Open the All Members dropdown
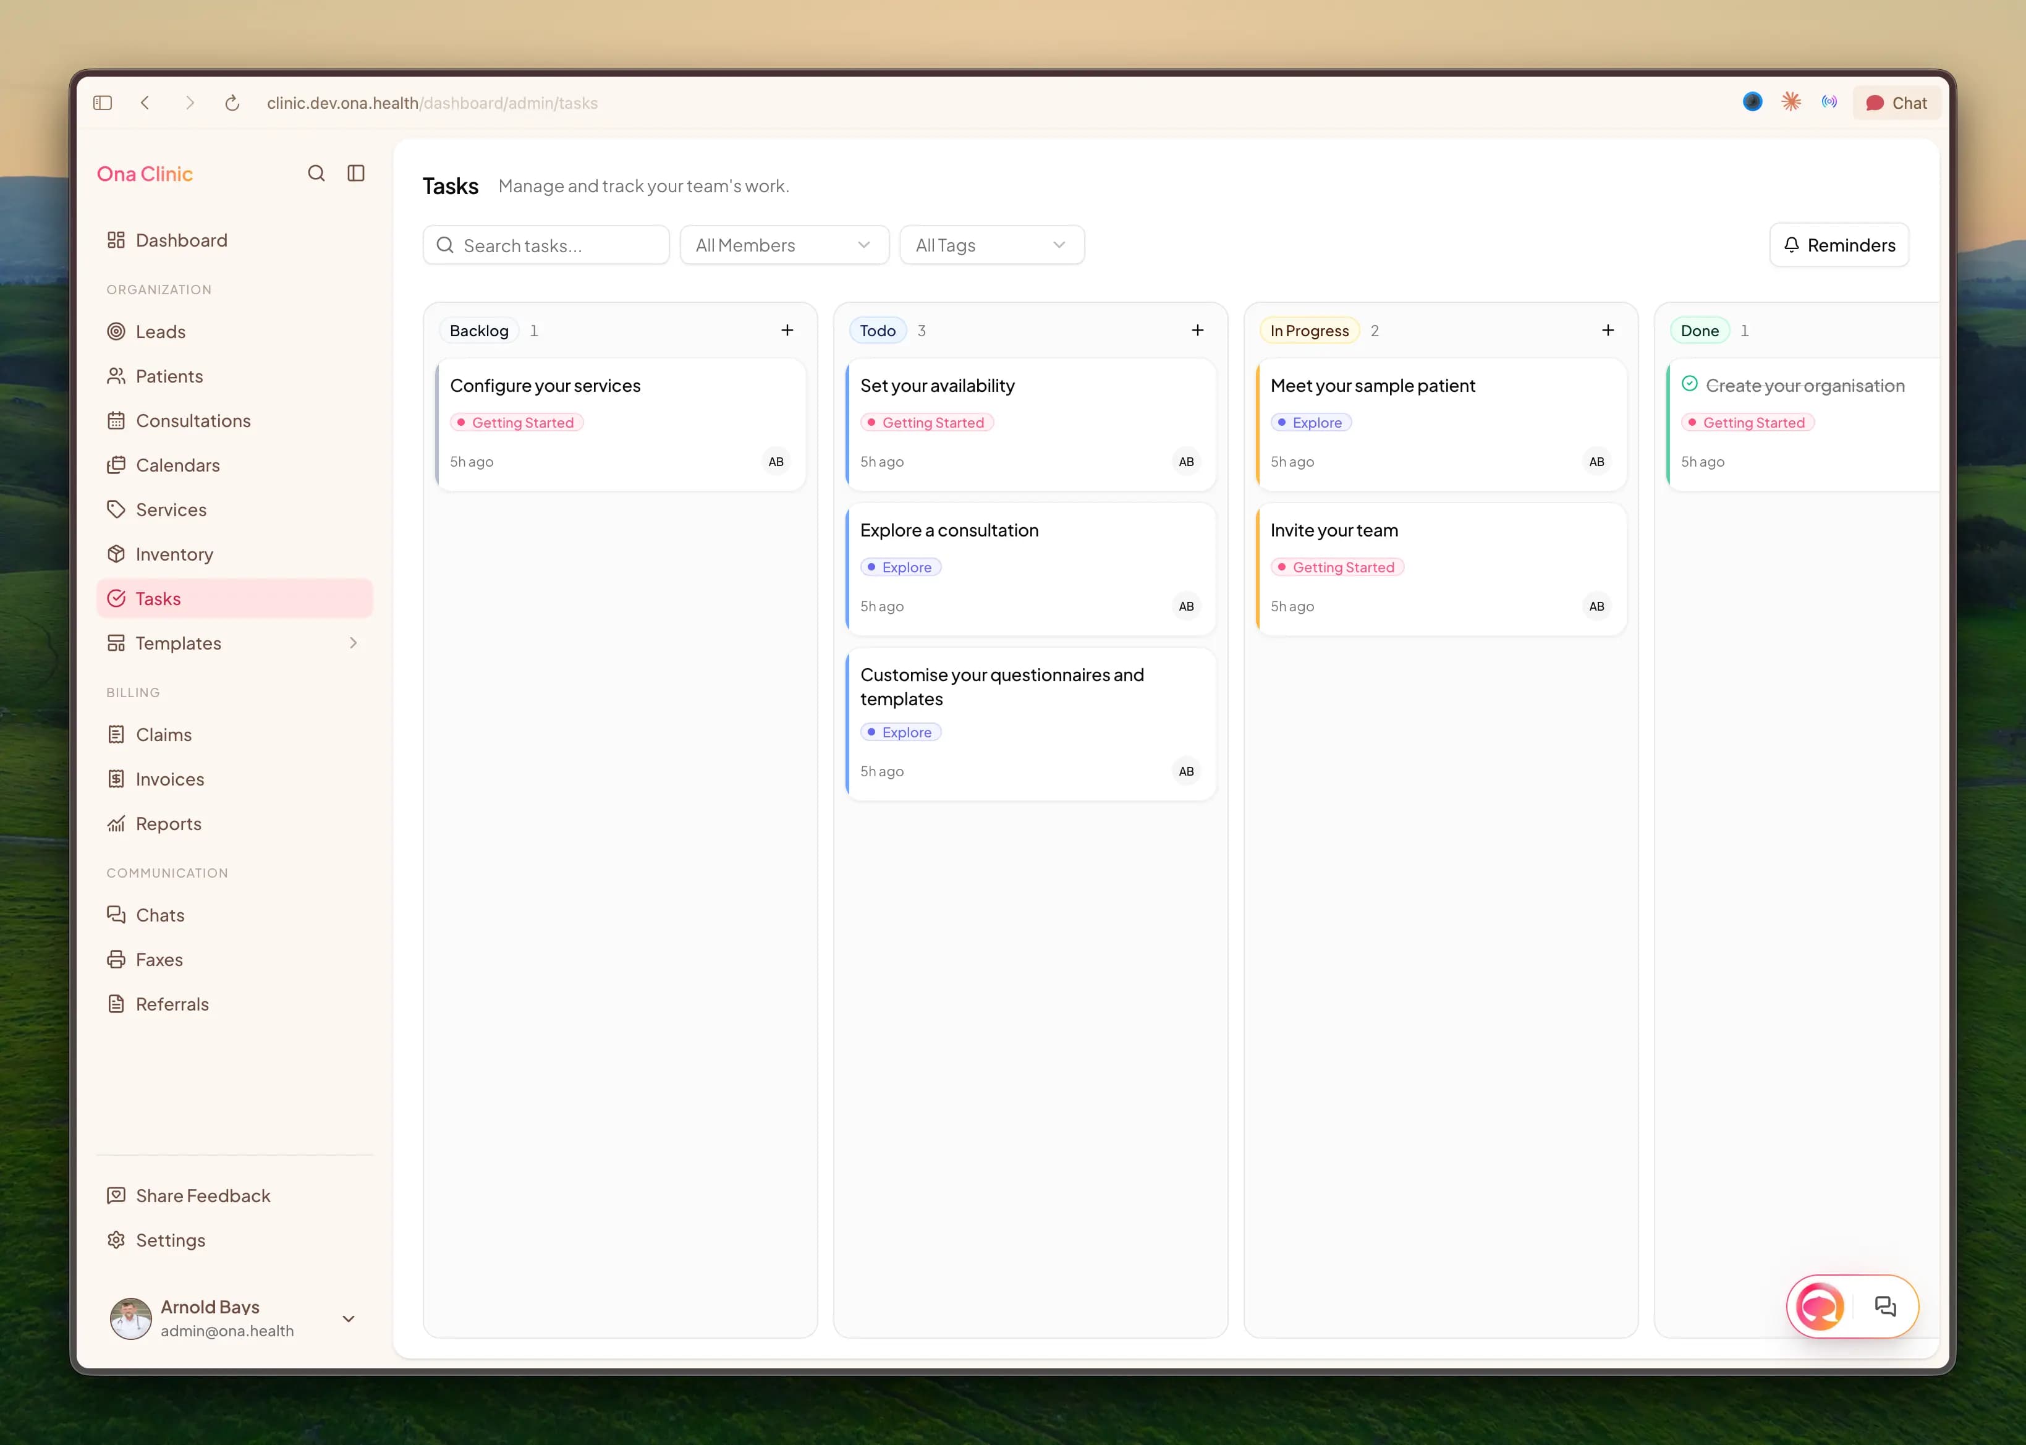This screenshot has height=1445, width=2026. [784, 245]
